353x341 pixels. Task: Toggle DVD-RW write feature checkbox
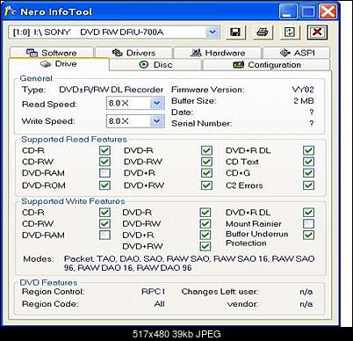click(205, 223)
